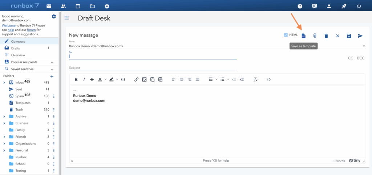372x175 pixels.
Task: Save the draft with floppy disk icon
Action: pyautogui.click(x=349, y=36)
